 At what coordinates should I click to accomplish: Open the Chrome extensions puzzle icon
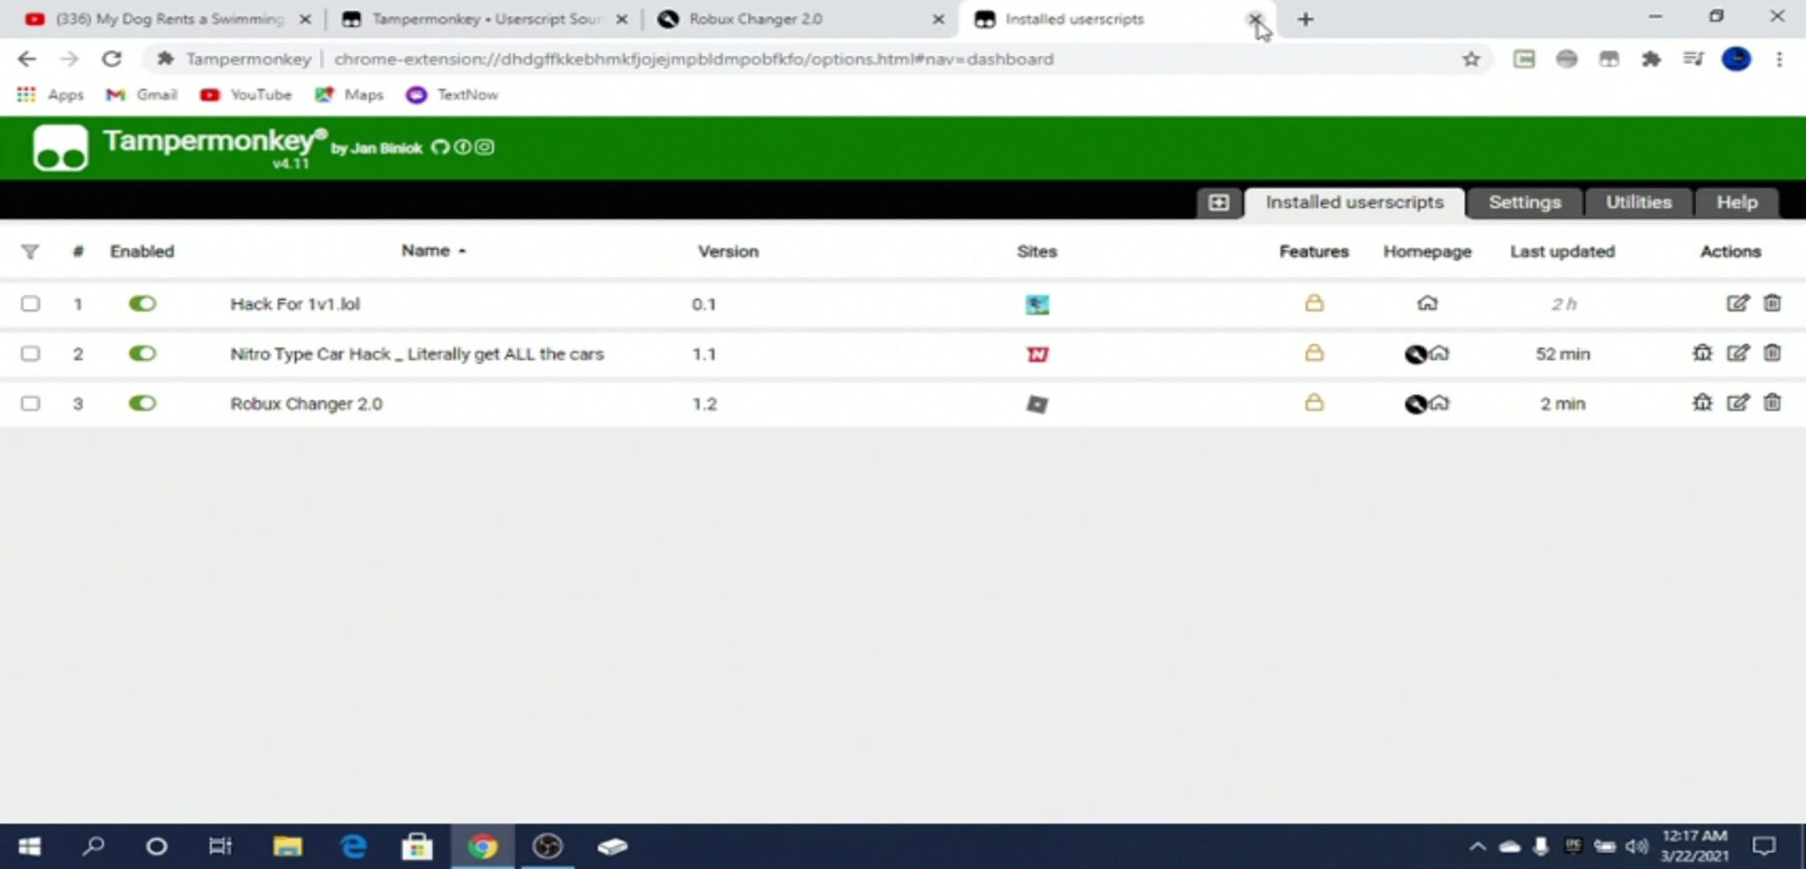pos(1651,59)
